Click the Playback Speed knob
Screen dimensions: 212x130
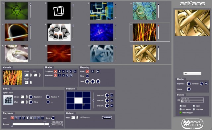click(53, 118)
